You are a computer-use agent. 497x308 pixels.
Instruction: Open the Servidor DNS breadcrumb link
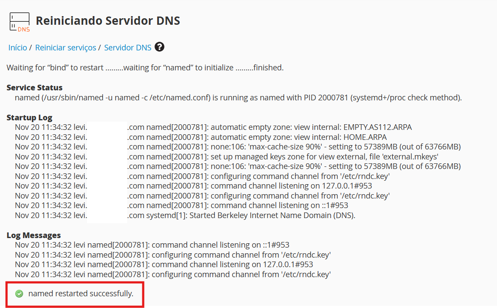point(128,47)
